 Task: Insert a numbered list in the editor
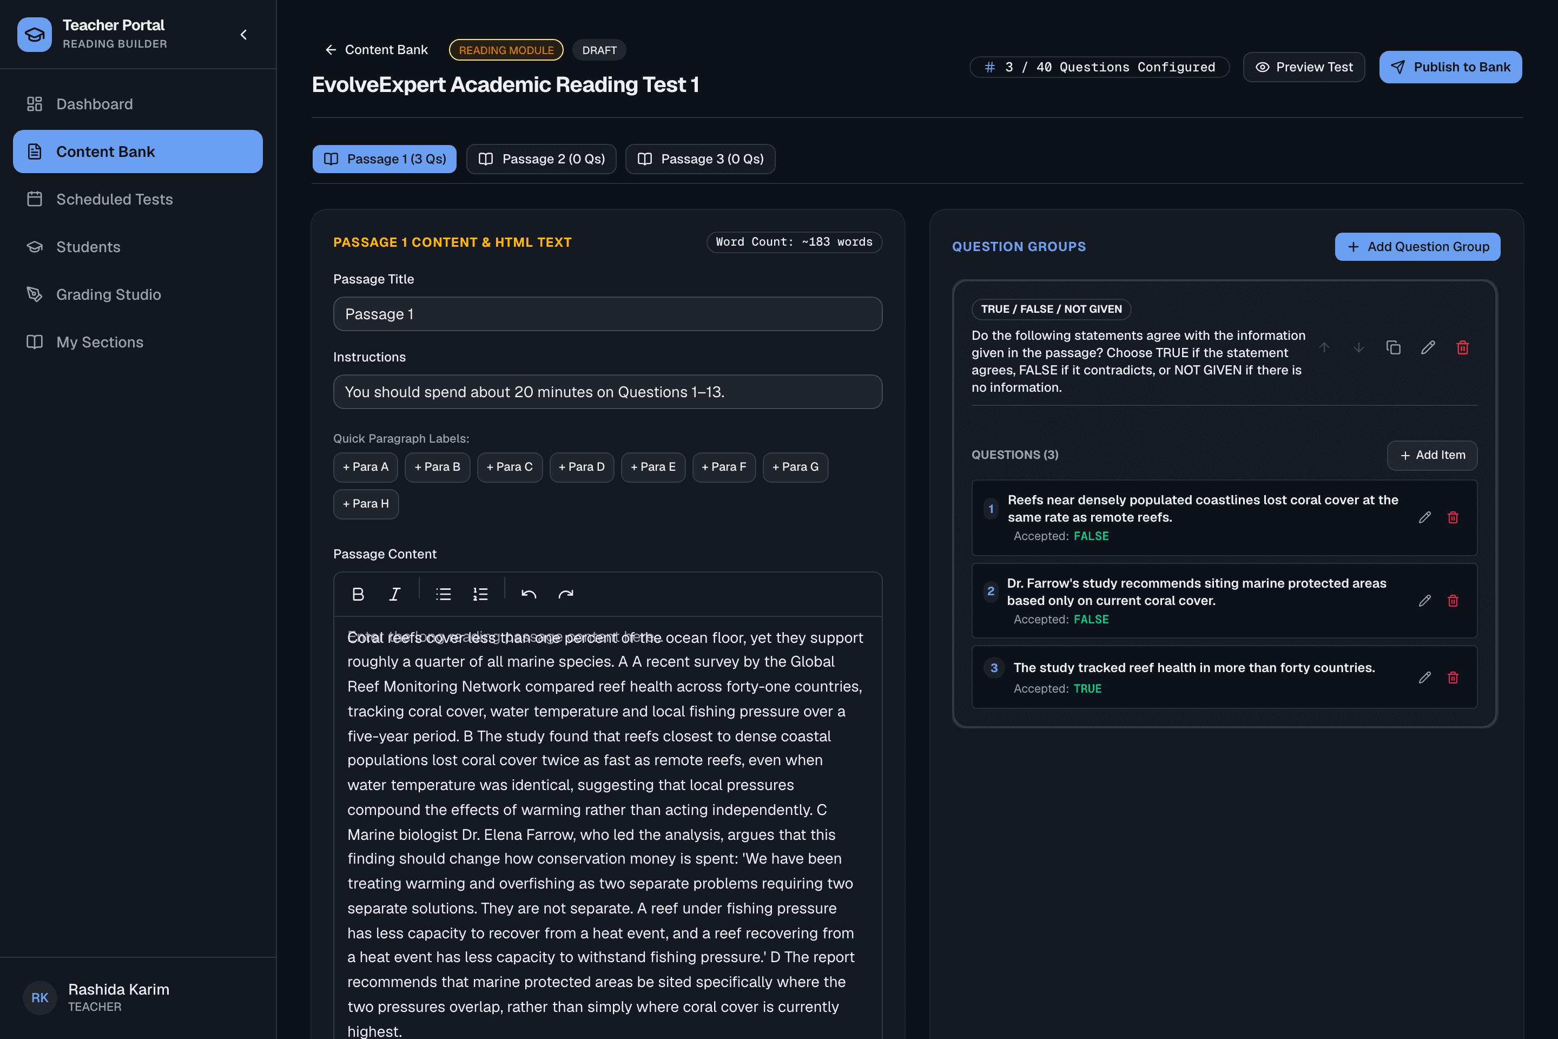coord(480,594)
